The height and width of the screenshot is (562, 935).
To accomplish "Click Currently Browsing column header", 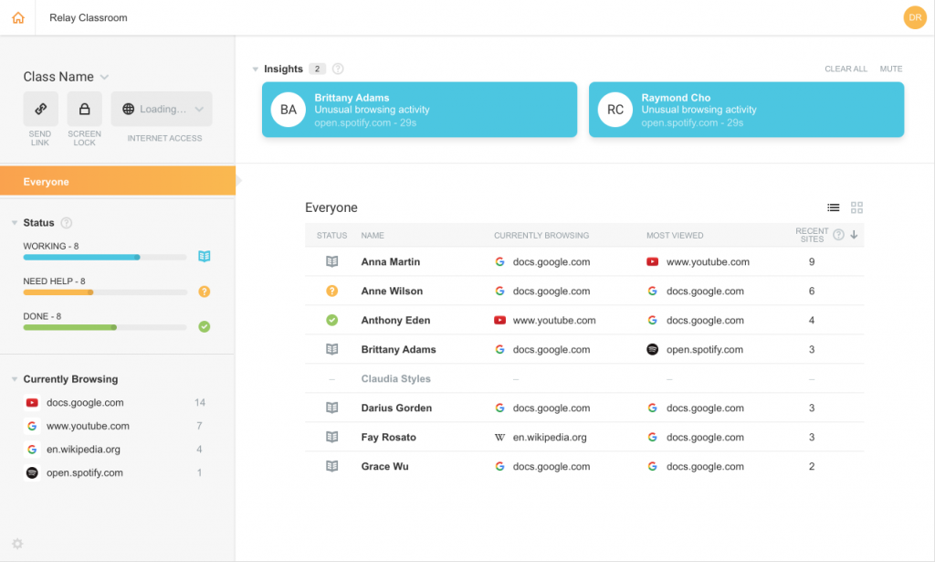I will pos(541,235).
